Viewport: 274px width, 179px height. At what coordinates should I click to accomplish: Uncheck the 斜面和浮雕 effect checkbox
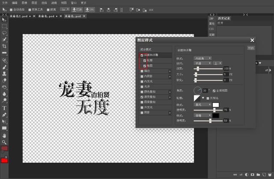142,55
